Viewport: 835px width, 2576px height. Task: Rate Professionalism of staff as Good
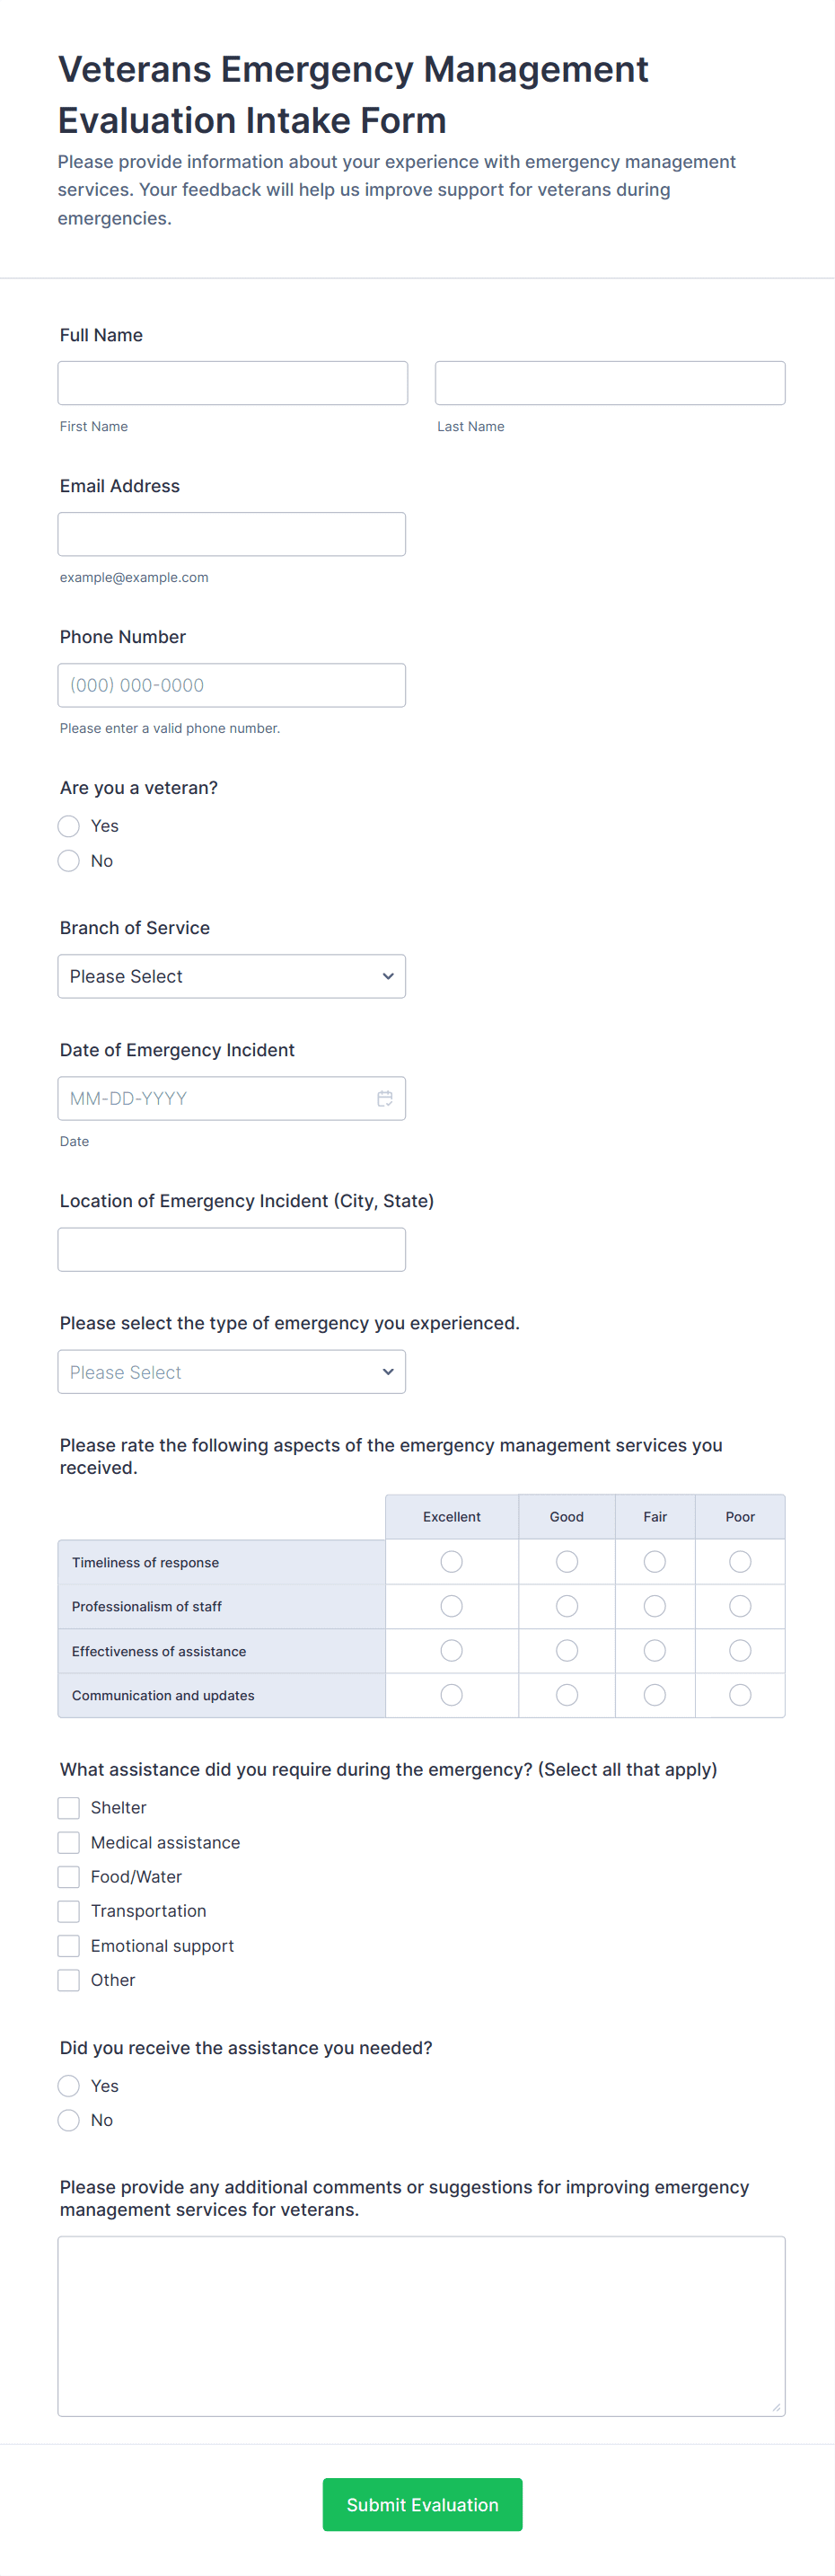(567, 1606)
